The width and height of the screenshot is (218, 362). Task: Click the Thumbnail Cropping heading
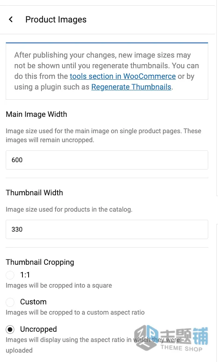coord(40,262)
